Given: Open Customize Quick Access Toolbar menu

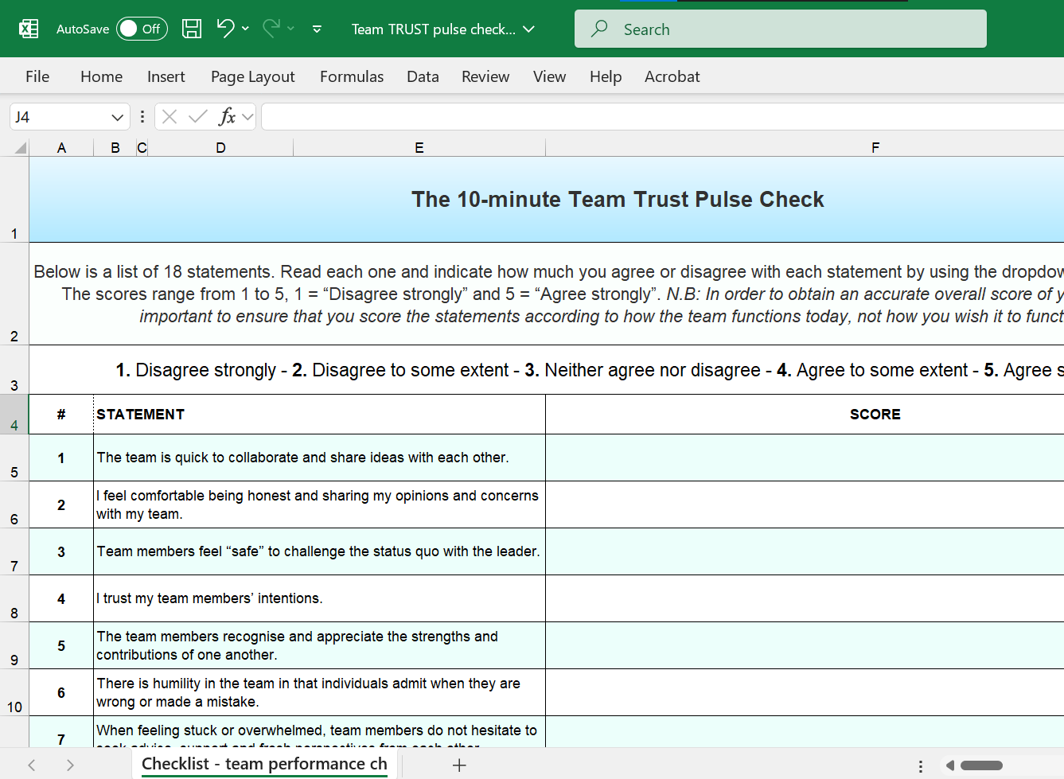Looking at the screenshot, I should pyautogui.click(x=317, y=29).
